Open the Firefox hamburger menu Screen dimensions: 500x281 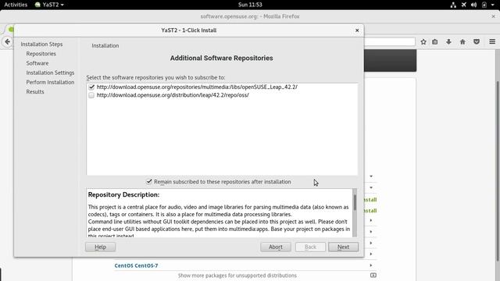[x=492, y=41]
